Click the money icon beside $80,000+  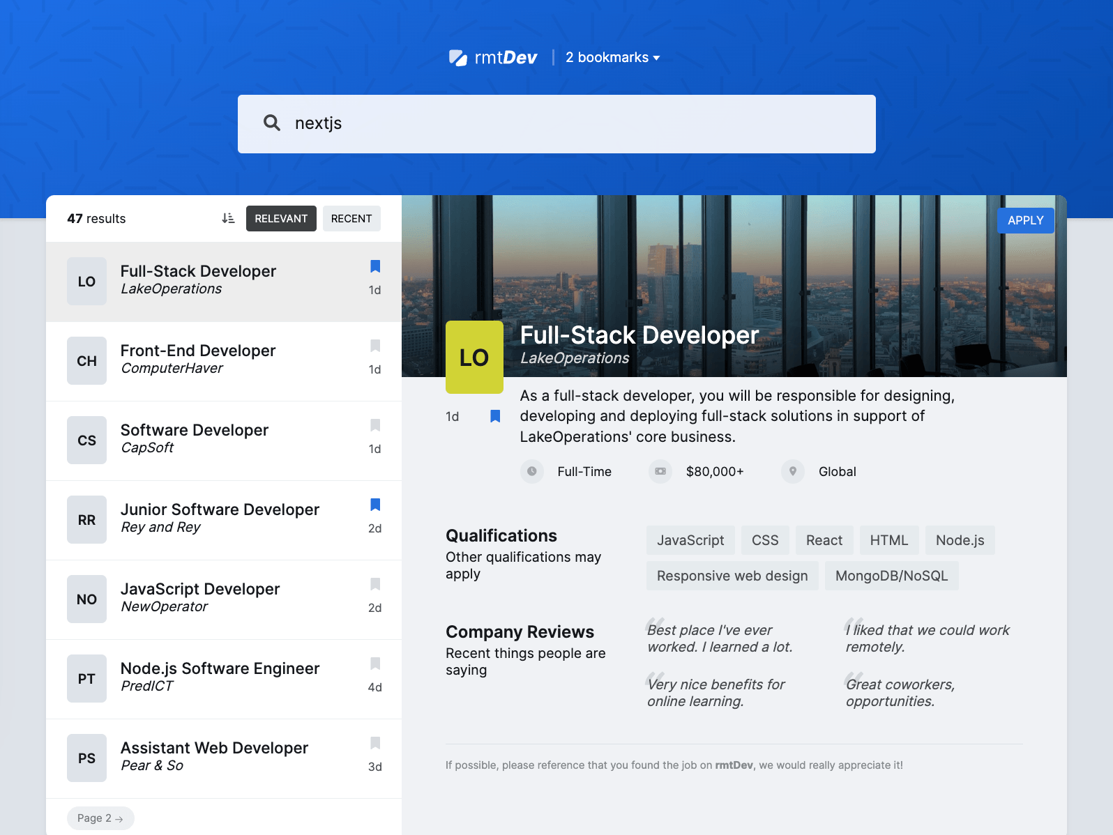click(x=660, y=471)
